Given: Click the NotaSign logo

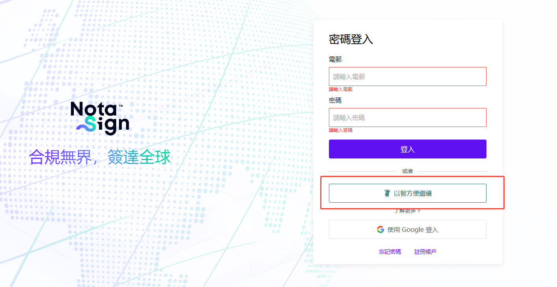Looking at the screenshot, I should point(100,118).
